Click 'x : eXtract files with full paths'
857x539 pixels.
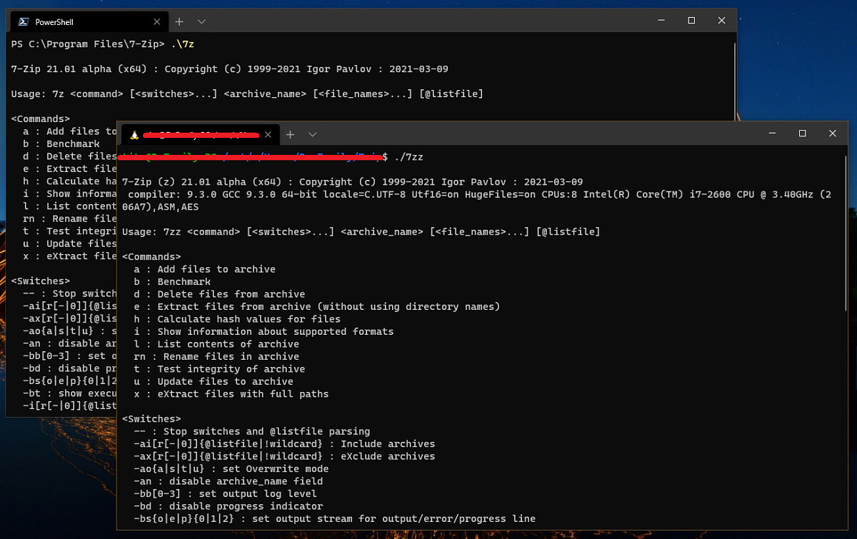(231, 394)
